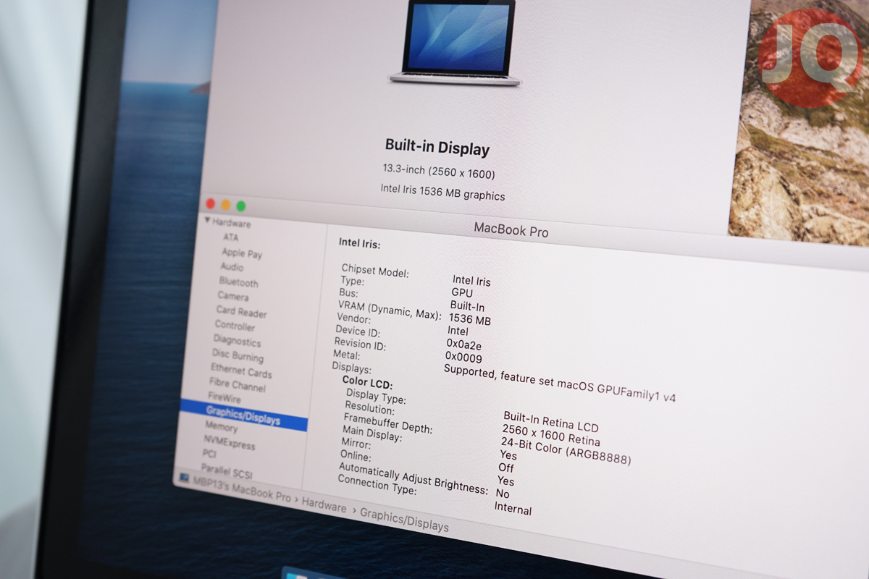
Task: Select Card Reader in the sidebar
Action: click(241, 312)
